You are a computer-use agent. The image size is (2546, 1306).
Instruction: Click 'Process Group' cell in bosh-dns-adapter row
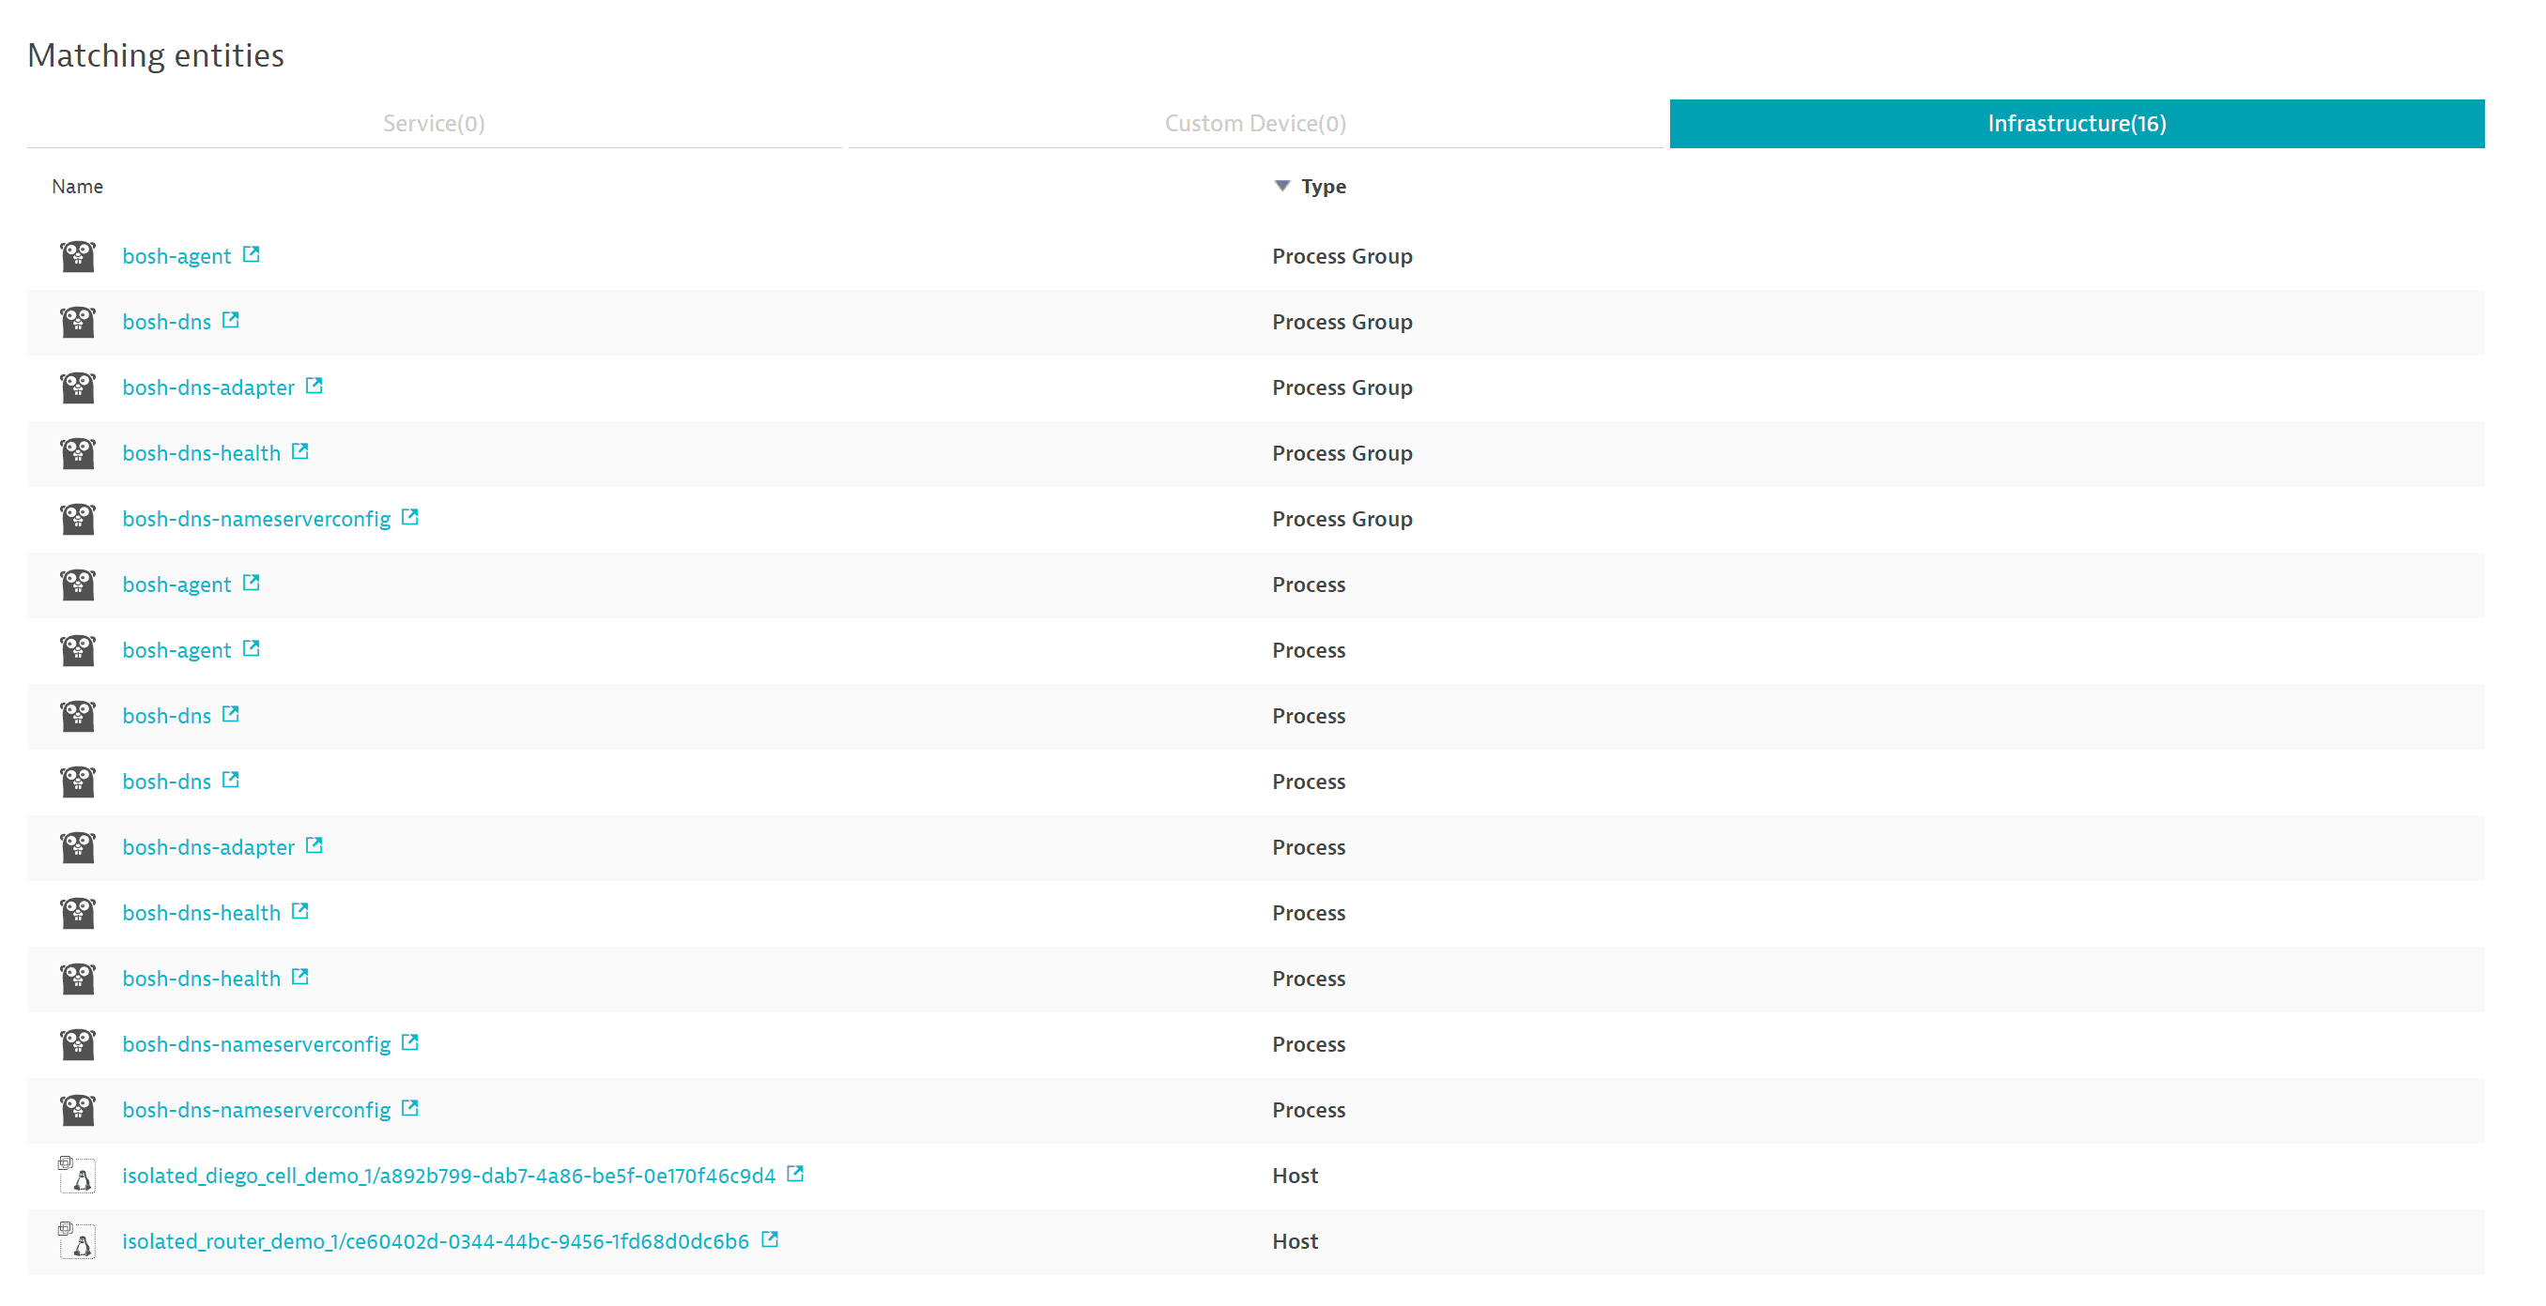(x=1342, y=388)
